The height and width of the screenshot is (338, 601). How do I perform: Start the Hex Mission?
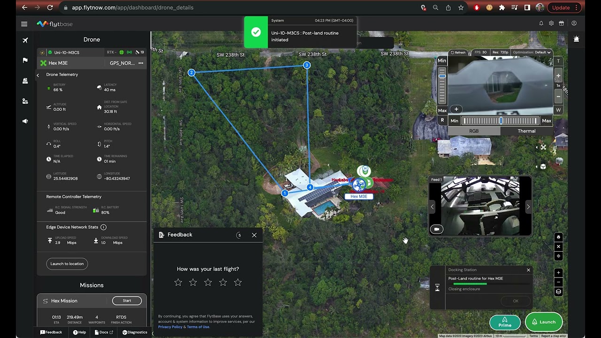(127, 300)
